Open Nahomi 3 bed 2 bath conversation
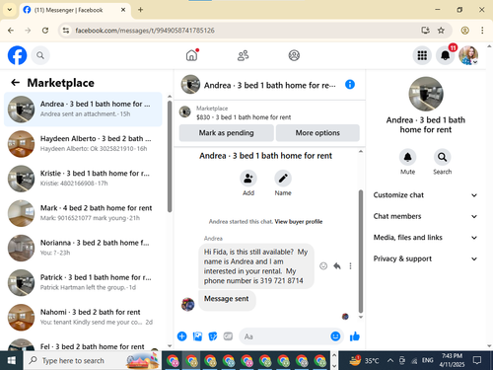Image resolution: width=493 pixels, height=370 pixels. 83,318
